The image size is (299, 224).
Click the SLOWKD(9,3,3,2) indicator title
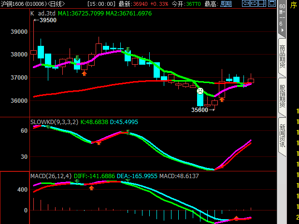55,122
